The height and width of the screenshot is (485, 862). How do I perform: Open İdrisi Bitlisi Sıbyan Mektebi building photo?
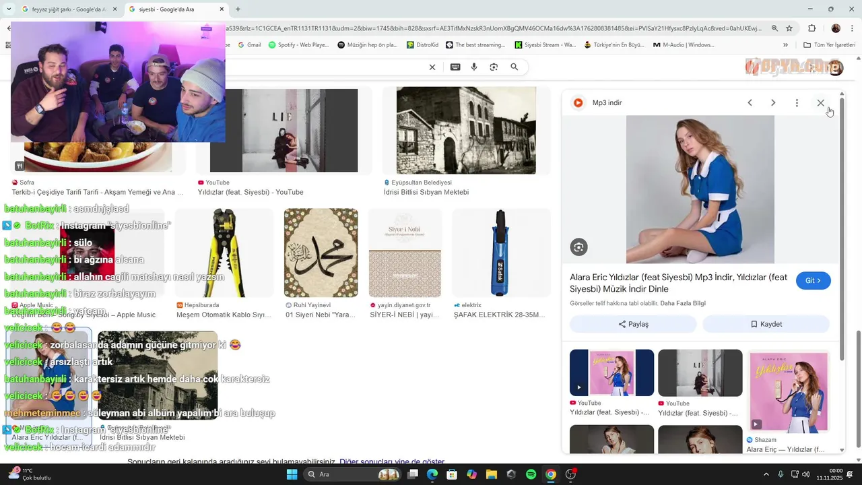point(466,130)
